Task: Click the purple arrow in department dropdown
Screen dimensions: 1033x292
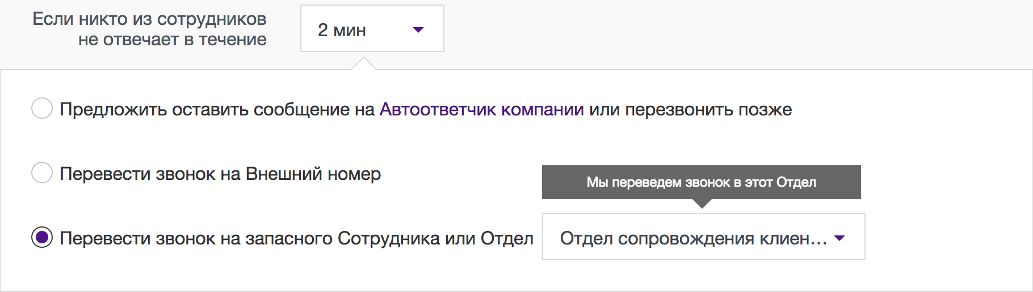Action: click(839, 238)
